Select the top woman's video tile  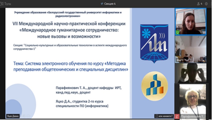tap(191, 22)
